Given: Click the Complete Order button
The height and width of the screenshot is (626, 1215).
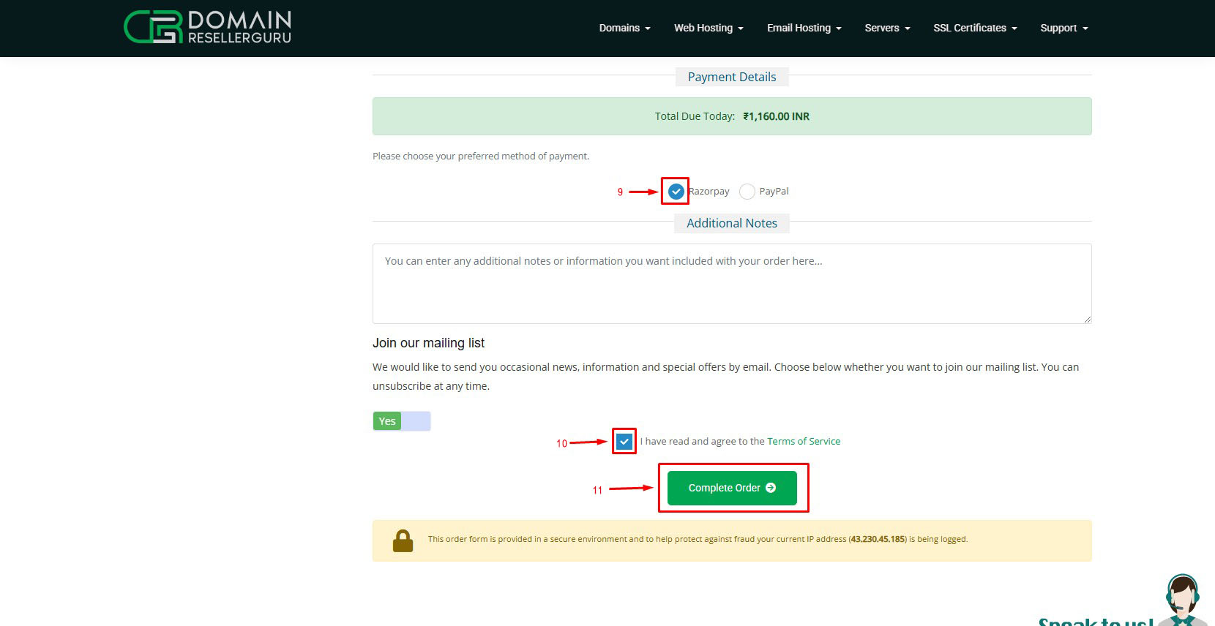Looking at the screenshot, I should click(732, 488).
